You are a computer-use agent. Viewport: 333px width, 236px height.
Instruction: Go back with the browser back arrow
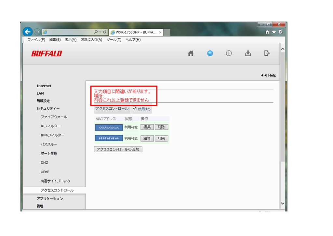[x=28, y=32]
